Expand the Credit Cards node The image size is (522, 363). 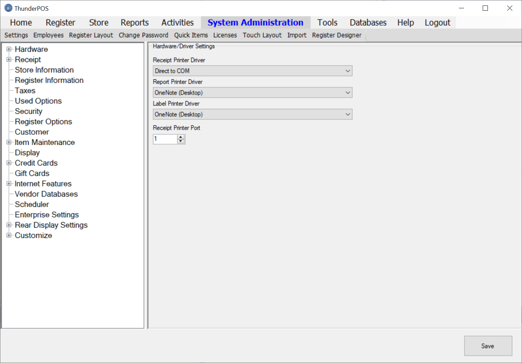click(9, 163)
